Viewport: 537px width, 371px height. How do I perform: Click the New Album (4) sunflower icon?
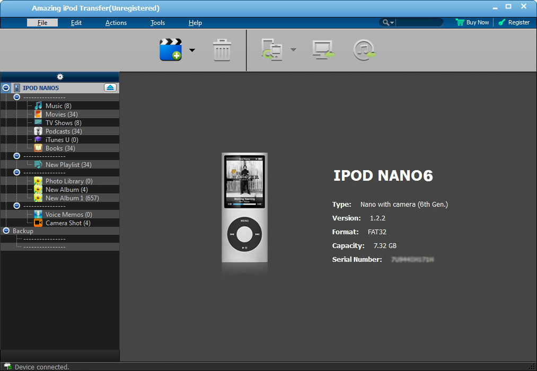pyautogui.click(x=38, y=189)
